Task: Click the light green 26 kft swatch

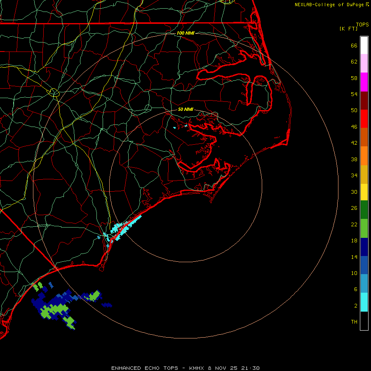Action: [364, 228]
